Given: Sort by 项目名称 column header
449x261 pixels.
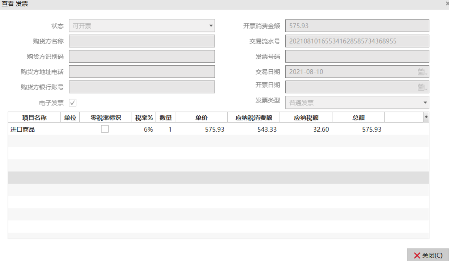Looking at the screenshot, I should (34, 118).
